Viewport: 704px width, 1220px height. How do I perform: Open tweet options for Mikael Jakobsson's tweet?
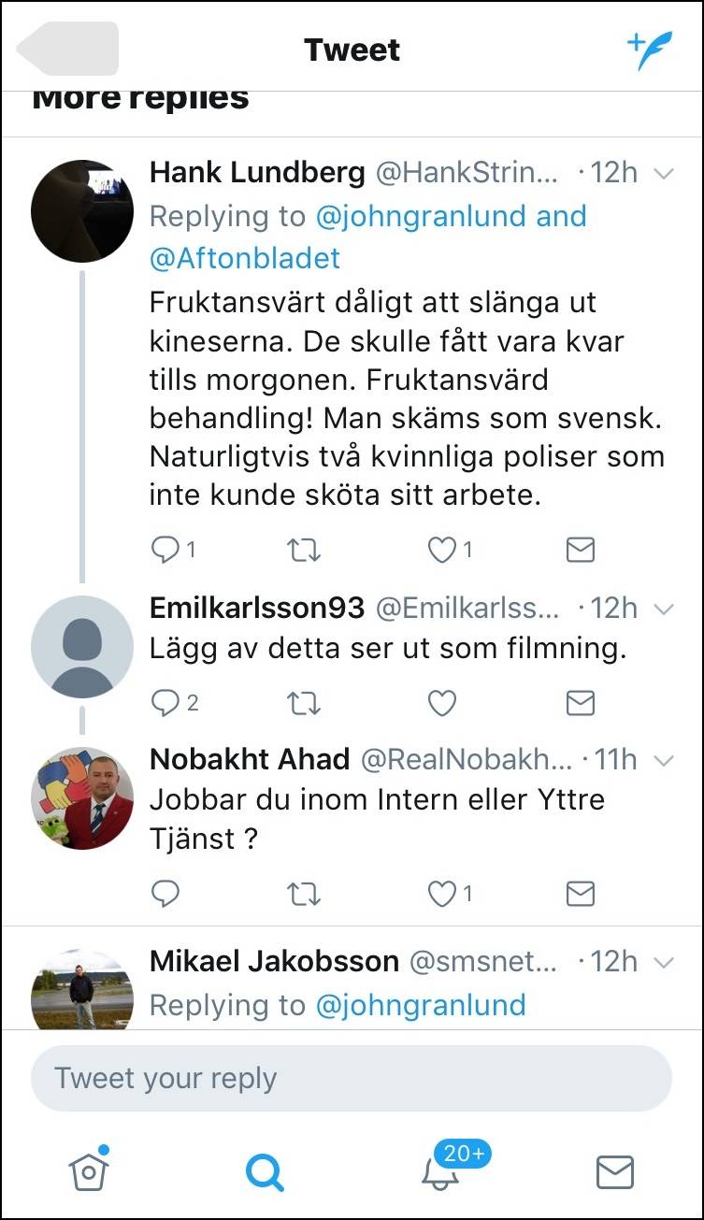663,962
